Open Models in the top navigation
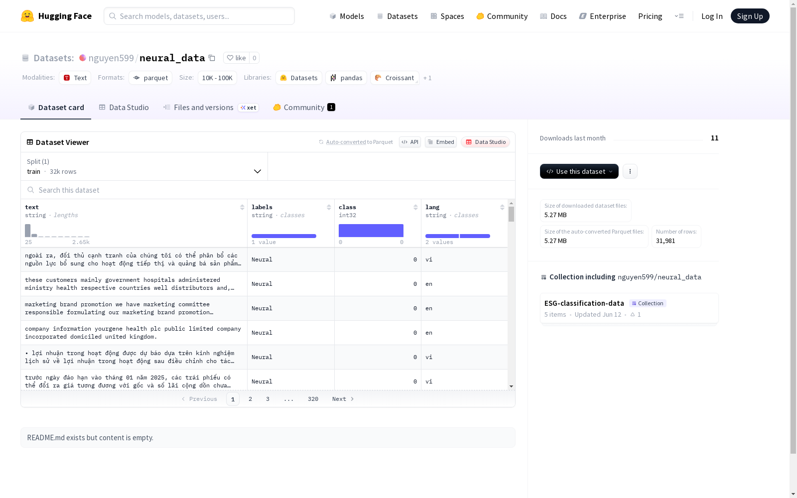The width and height of the screenshot is (797, 498). click(347, 16)
